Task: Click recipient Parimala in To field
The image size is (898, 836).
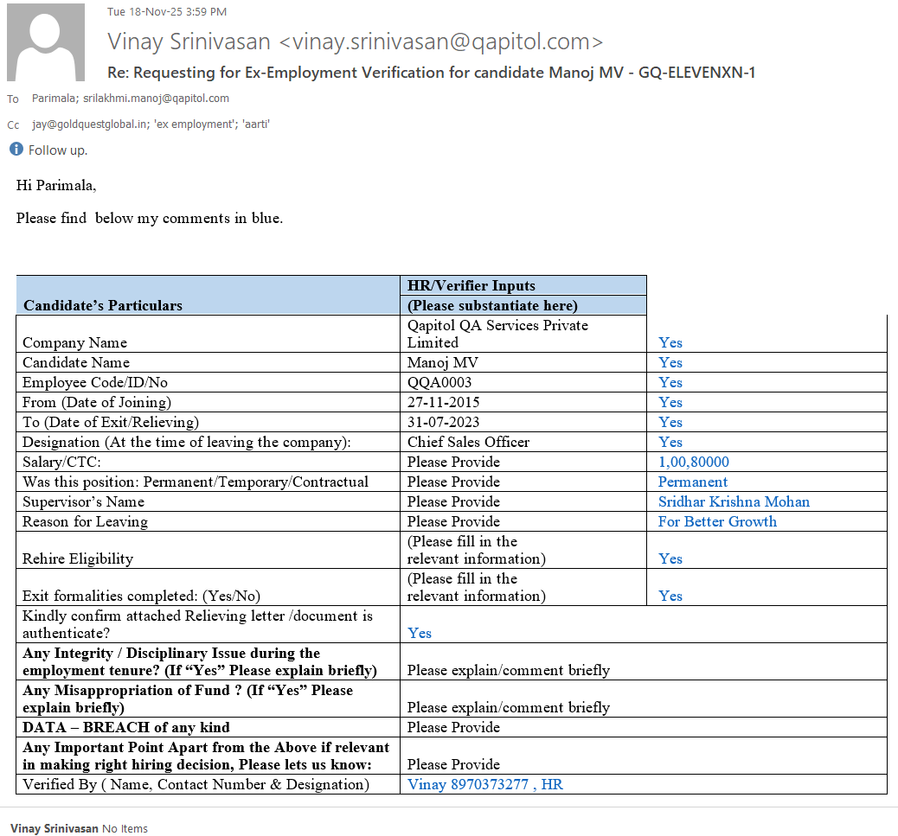Action: [54, 99]
